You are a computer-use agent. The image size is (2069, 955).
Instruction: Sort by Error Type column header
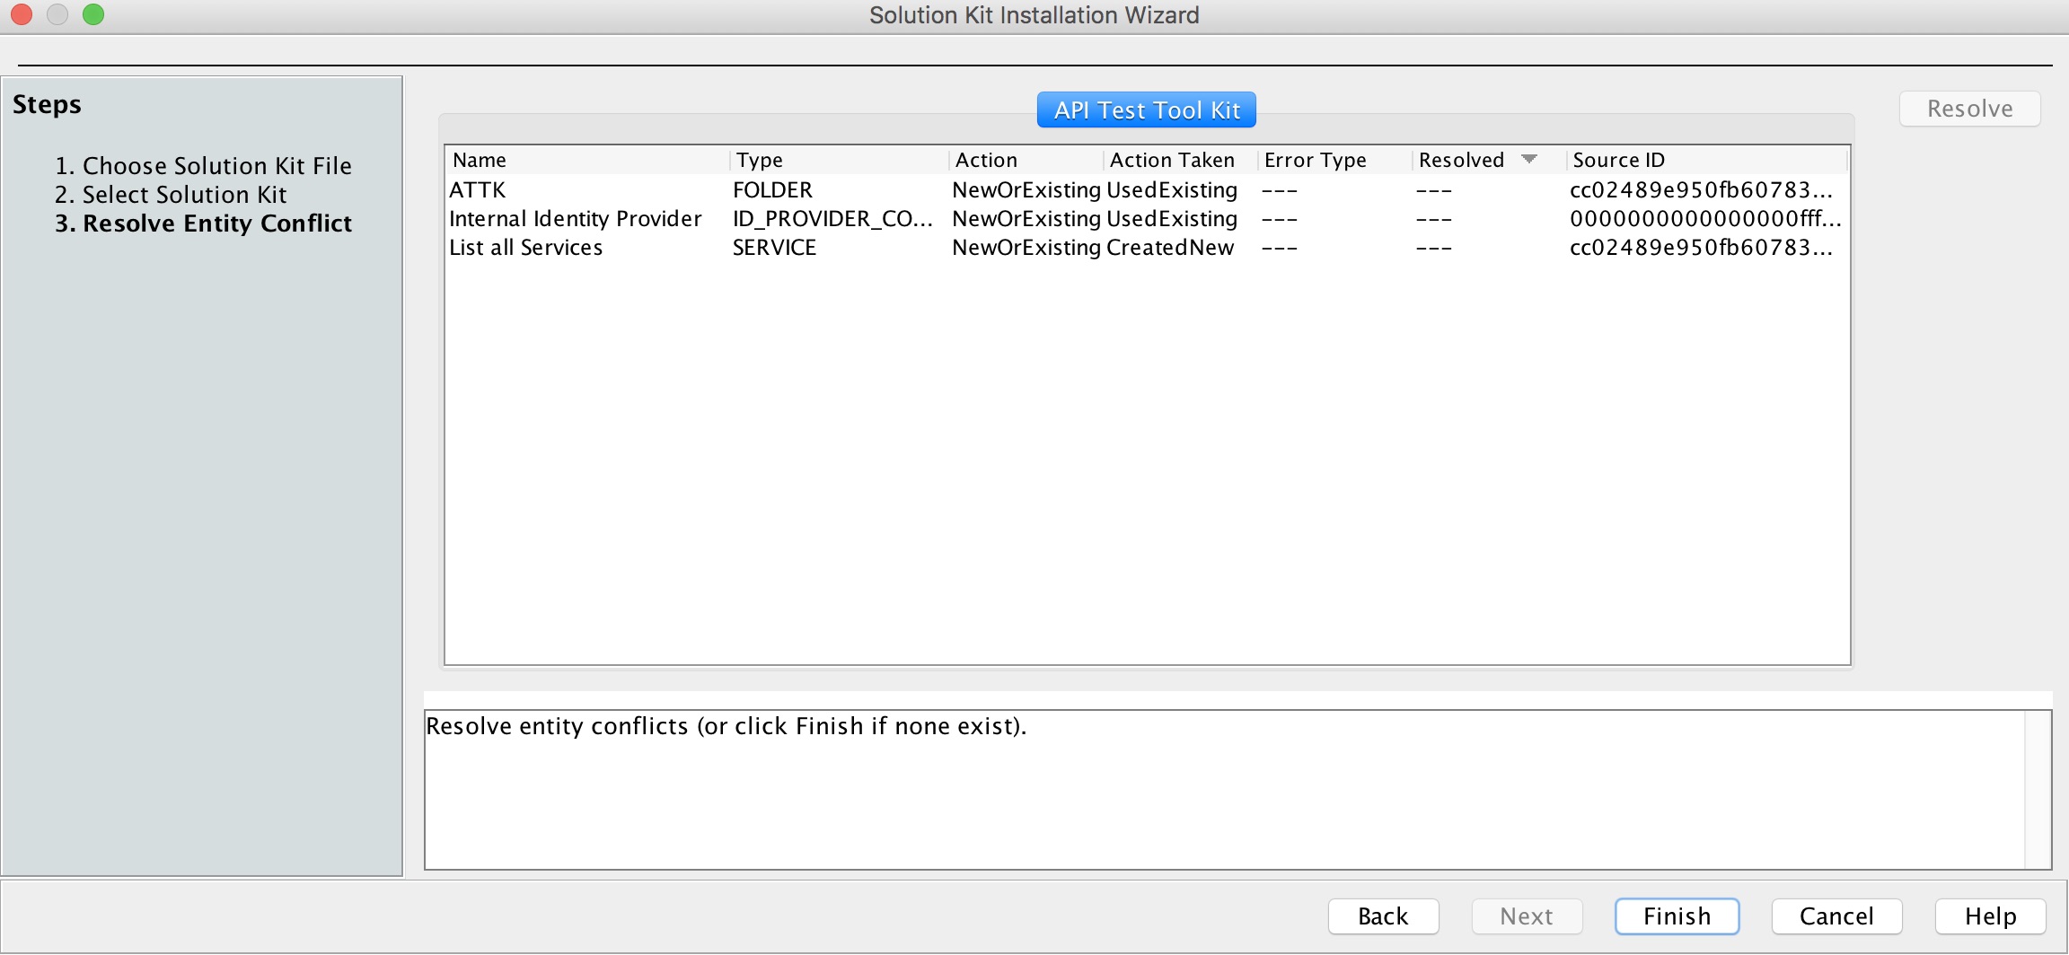pos(1334,160)
